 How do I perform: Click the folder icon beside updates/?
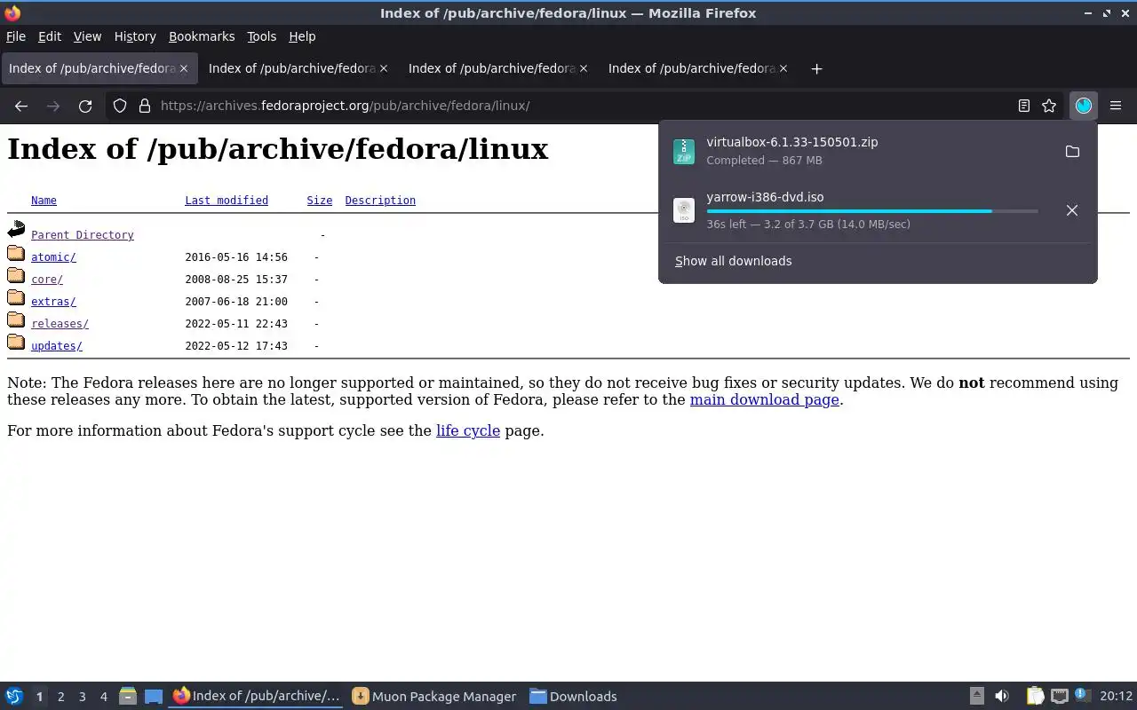click(16, 343)
